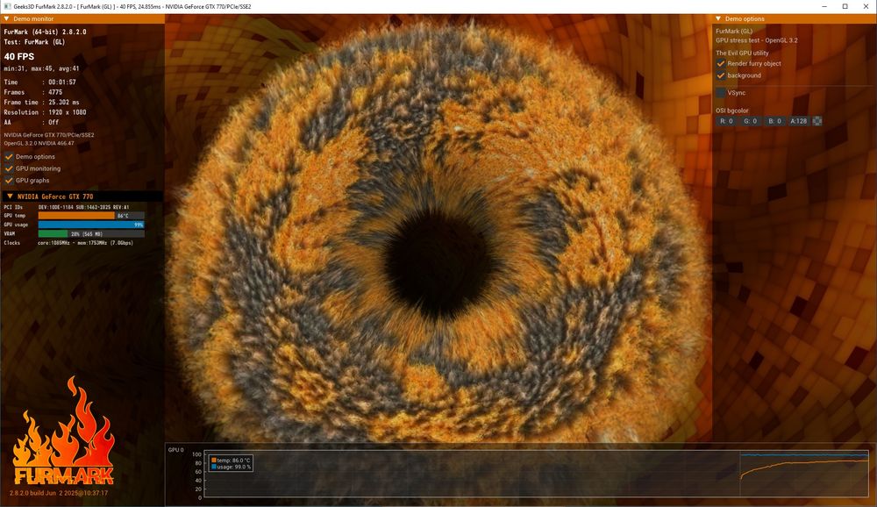
Task: Click the 'OSI bgcolor' label
Action: click(x=732, y=111)
